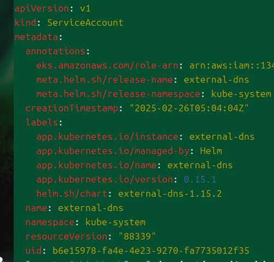Click the kube-system release-namespace value

pyautogui.click(x=241, y=94)
